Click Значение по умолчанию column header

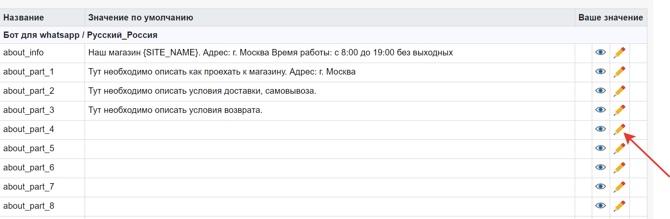pyautogui.click(x=141, y=17)
